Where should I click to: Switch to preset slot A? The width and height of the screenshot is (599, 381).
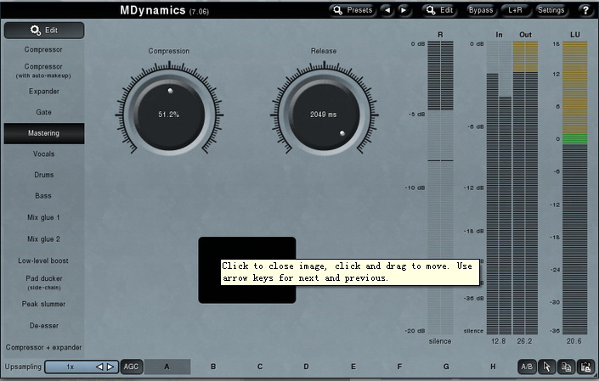167,367
